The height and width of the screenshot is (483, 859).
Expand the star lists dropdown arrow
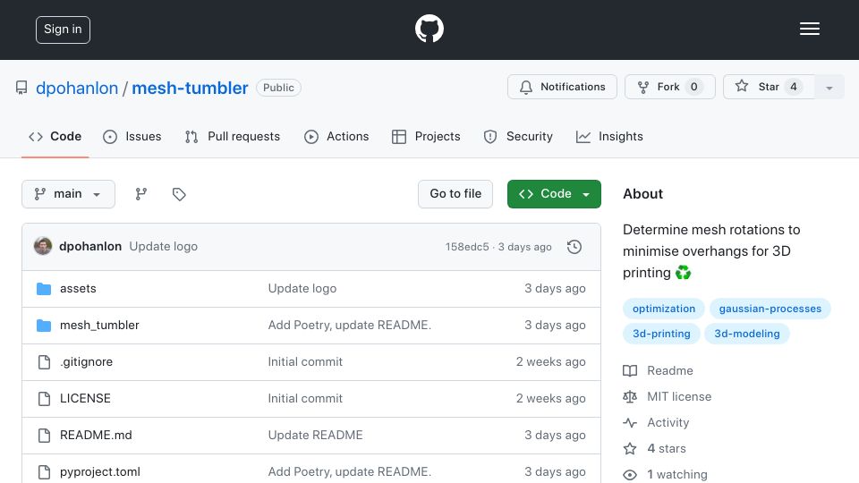829,87
